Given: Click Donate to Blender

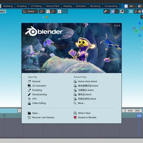Looking at the screenshot, I should tap(85, 117).
